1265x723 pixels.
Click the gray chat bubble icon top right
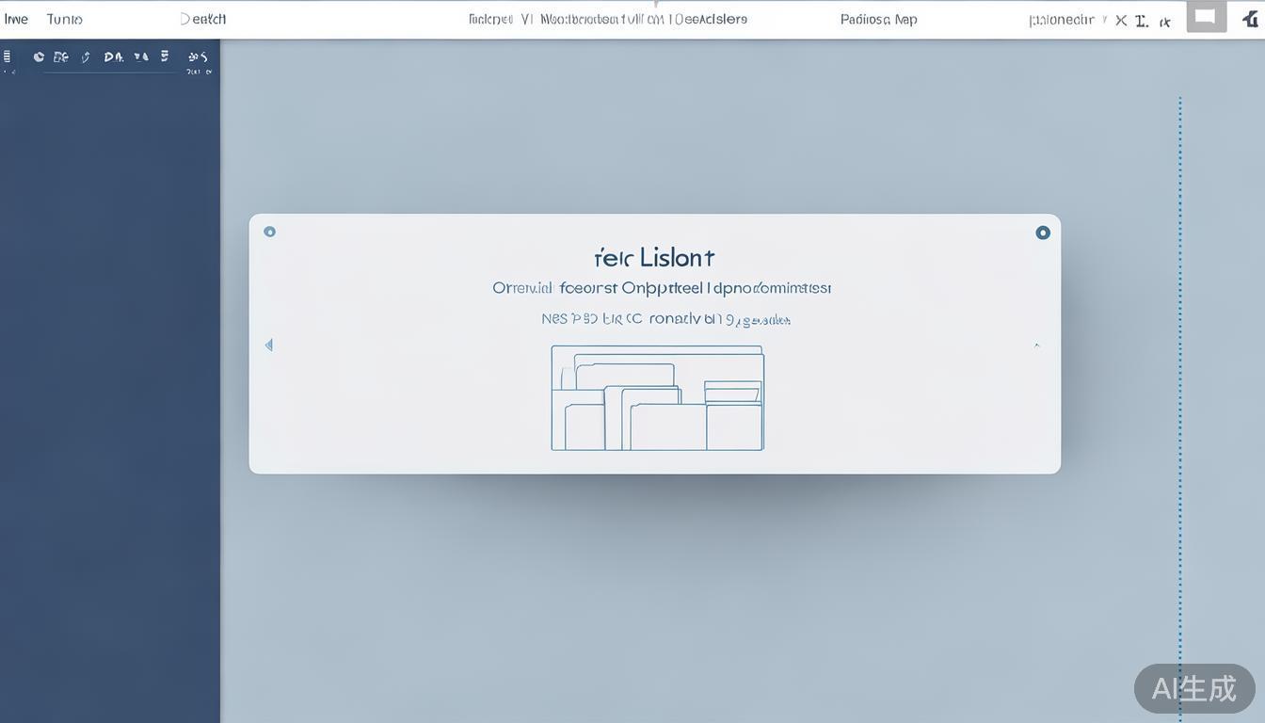(x=1206, y=17)
